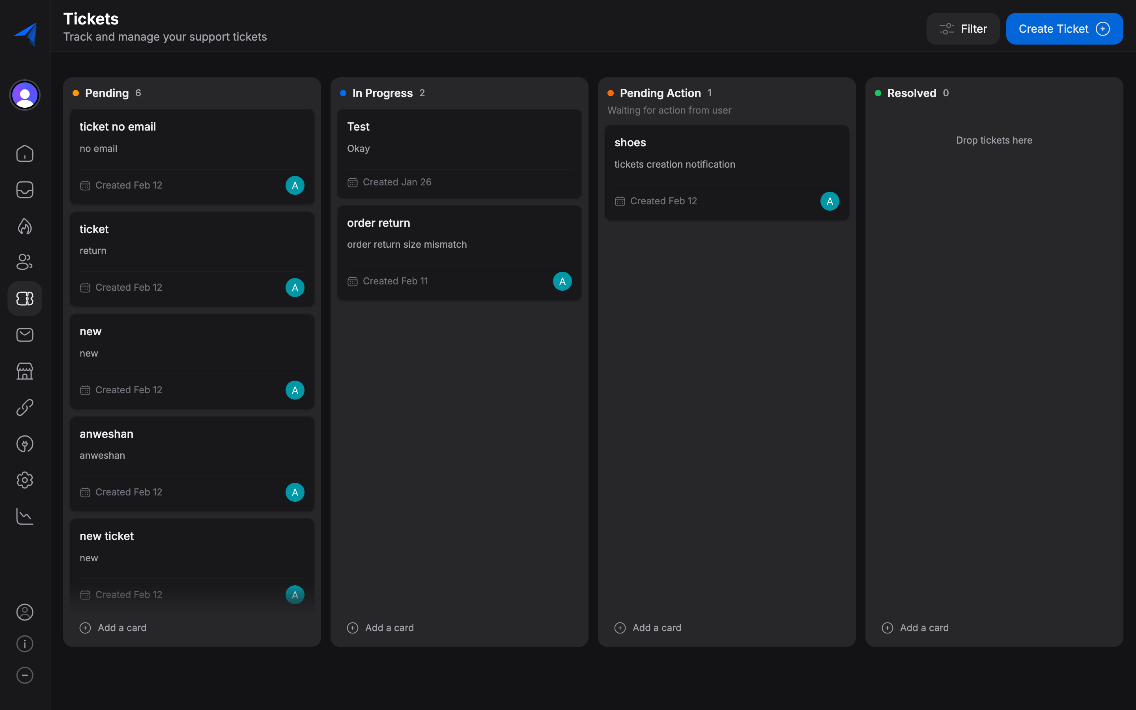Open the mail envelope icon in sidebar
This screenshot has height=710, width=1136.
coord(25,335)
